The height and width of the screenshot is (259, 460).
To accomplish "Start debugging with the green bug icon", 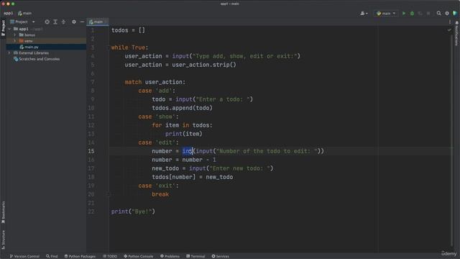I will [412, 13].
